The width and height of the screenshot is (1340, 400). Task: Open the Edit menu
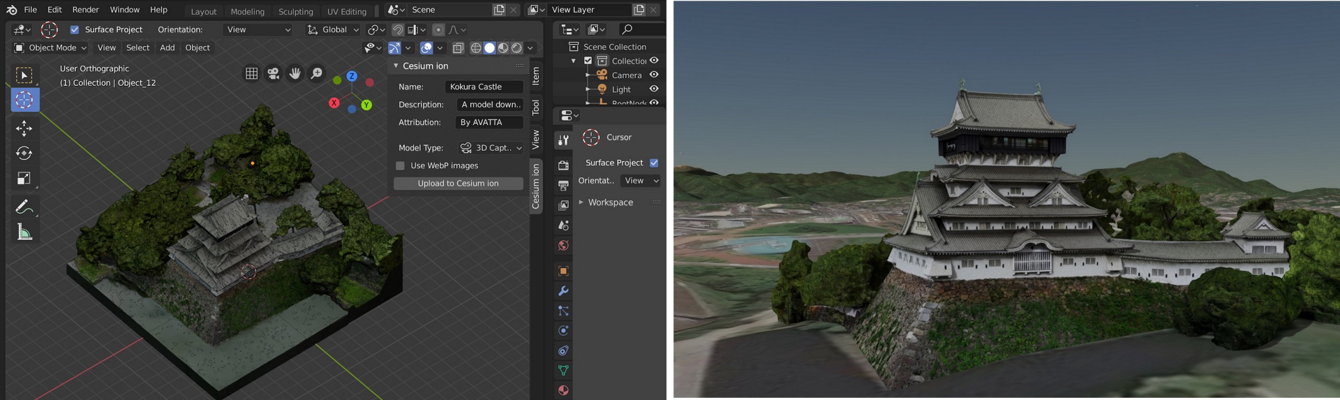coord(54,10)
